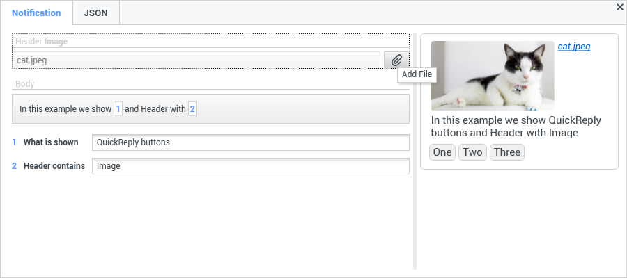Click the Two quick reply button

[x=472, y=152]
